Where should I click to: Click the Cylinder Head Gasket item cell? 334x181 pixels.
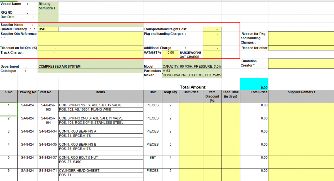click(100, 171)
